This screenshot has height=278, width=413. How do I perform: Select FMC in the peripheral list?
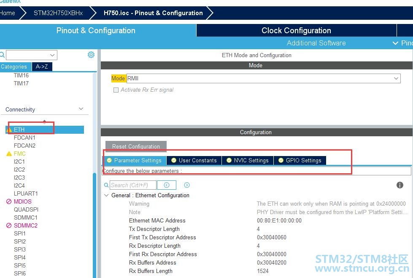[20, 154]
